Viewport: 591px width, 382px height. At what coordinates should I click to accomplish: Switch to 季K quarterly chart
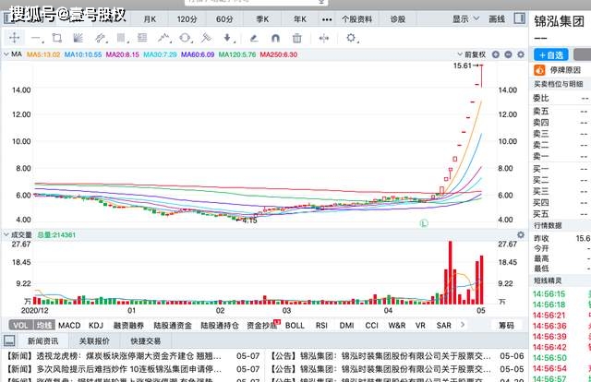pos(262,19)
